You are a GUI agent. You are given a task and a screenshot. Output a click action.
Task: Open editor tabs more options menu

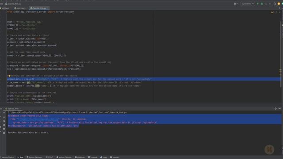tap(280, 8)
